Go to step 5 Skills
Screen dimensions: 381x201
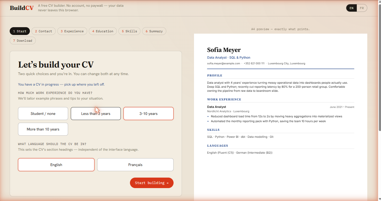coord(129,31)
